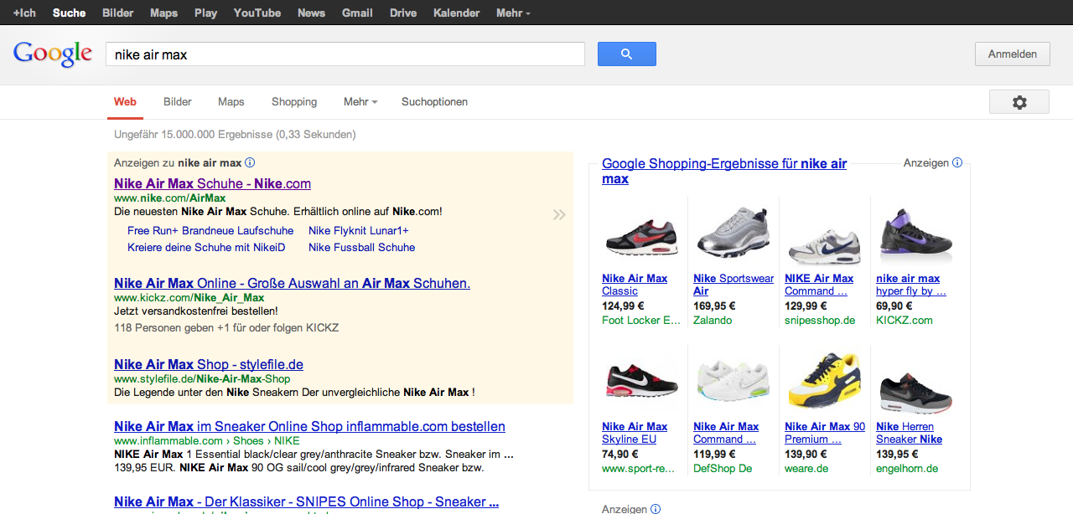Open YouTube from the top navigation bar

click(x=257, y=13)
